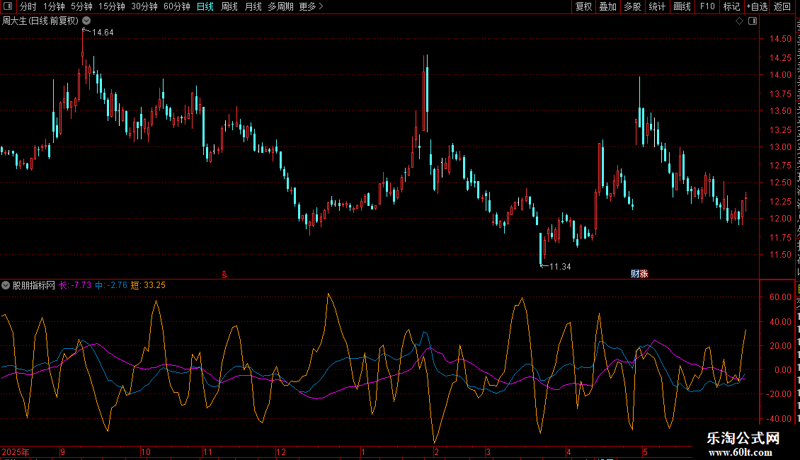The width and height of the screenshot is (800, 460).
Task: Click the 2025年 label on the time axis
Action: click(16, 452)
